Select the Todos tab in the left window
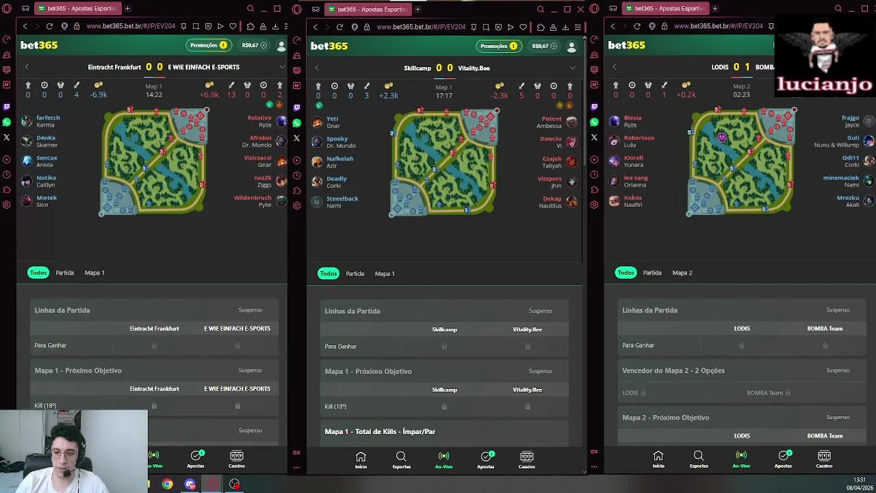The image size is (876, 493). pyautogui.click(x=38, y=273)
